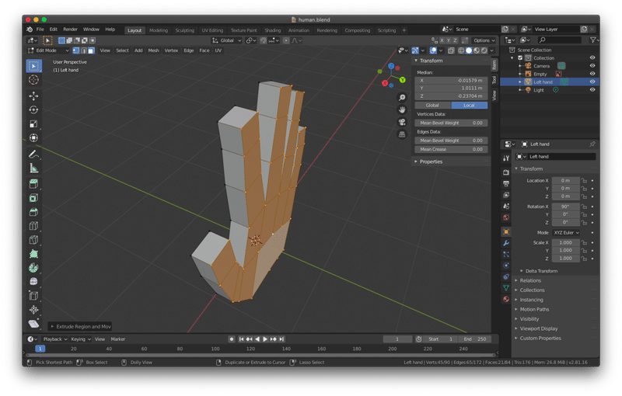Switch to the Sculpting workspace tab
This screenshot has width=622, height=396.
tap(184, 30)
